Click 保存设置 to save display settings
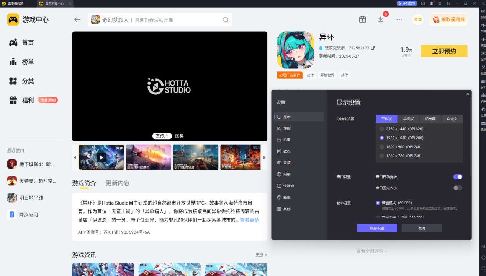Screen dimensions: 486x276 point(376,228)
